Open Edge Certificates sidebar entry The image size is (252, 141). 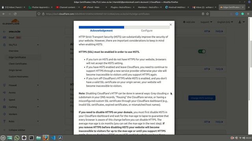(x=17, y=57)
